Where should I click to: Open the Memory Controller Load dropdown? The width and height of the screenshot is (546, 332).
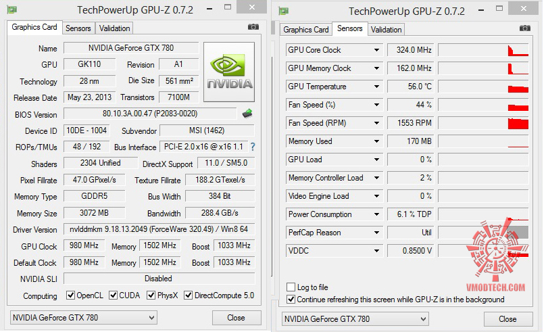[376, 178]
